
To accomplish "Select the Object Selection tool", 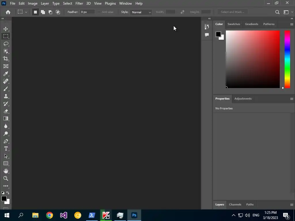I will (6, 51).
